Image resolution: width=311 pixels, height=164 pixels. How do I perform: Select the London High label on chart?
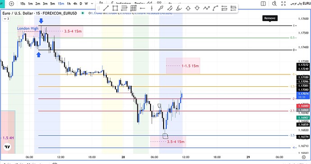28,28
